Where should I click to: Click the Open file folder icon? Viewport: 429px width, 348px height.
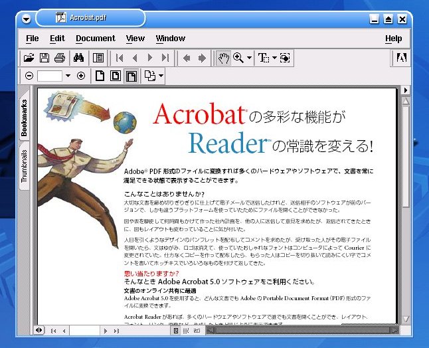point(29,58)
